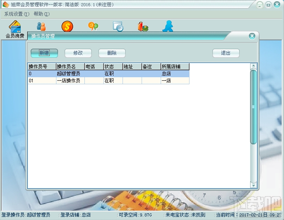This screenshot has height=220, width=284.
Task: Click the scrollbar down arrow
Action: (253, 185)
